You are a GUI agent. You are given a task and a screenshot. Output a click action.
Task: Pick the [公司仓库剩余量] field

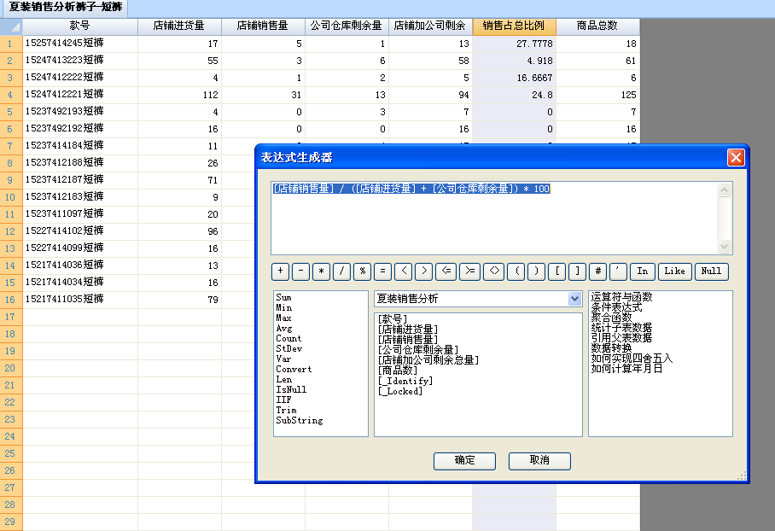418,349
